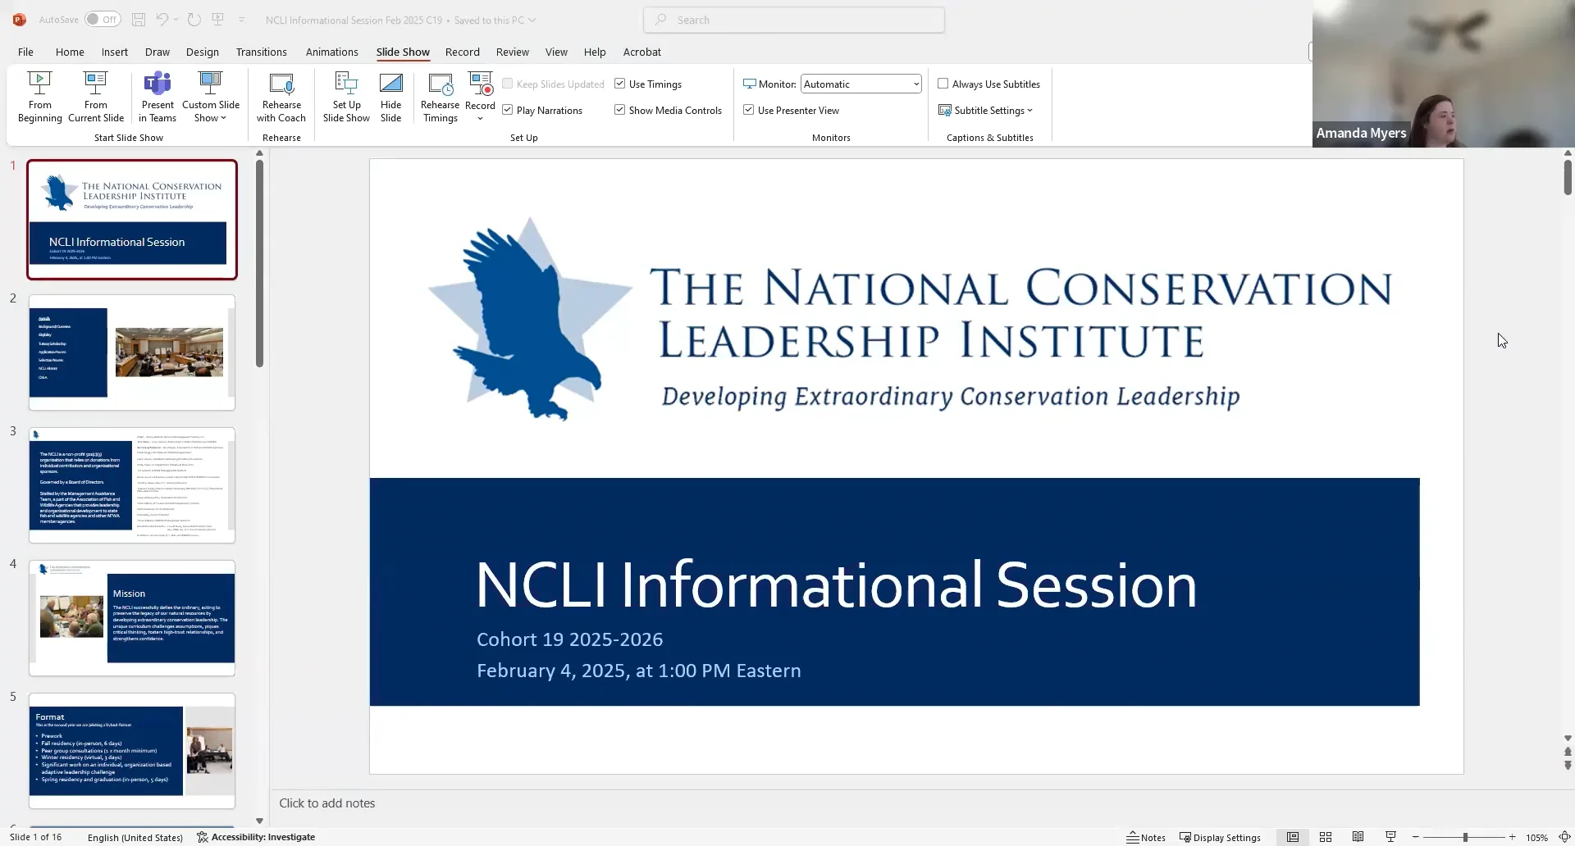1575x846 pixels.
Task: Open Rehearse with Coach
Action: click(x=281, y=97)
